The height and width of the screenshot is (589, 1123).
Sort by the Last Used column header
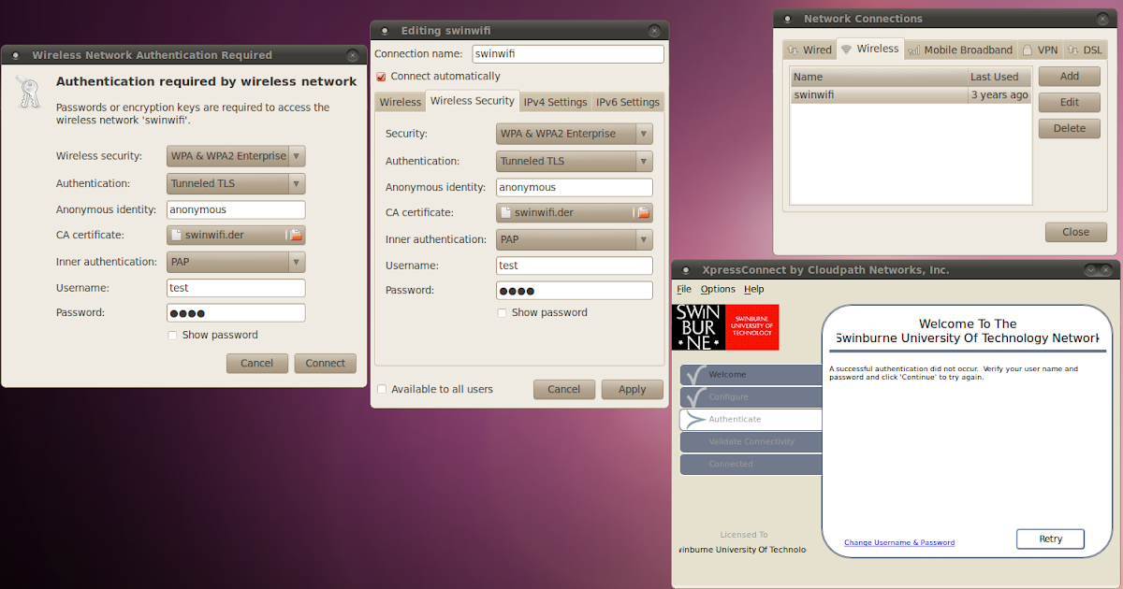click(999, 77)
